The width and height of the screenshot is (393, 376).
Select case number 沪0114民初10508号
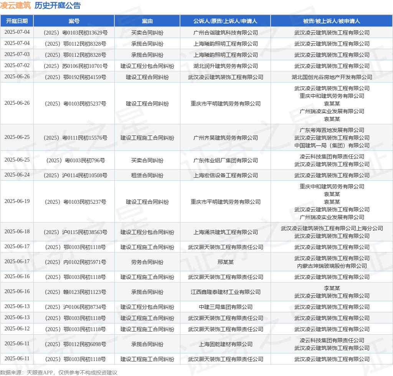click(x=76, y=175)
